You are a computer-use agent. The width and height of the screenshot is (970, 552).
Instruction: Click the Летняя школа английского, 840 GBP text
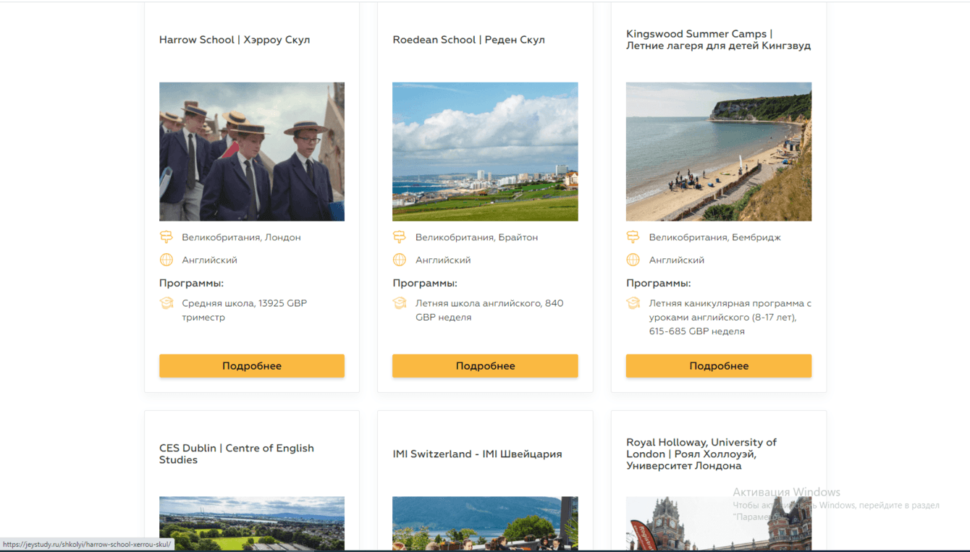(x=489, y=310)
